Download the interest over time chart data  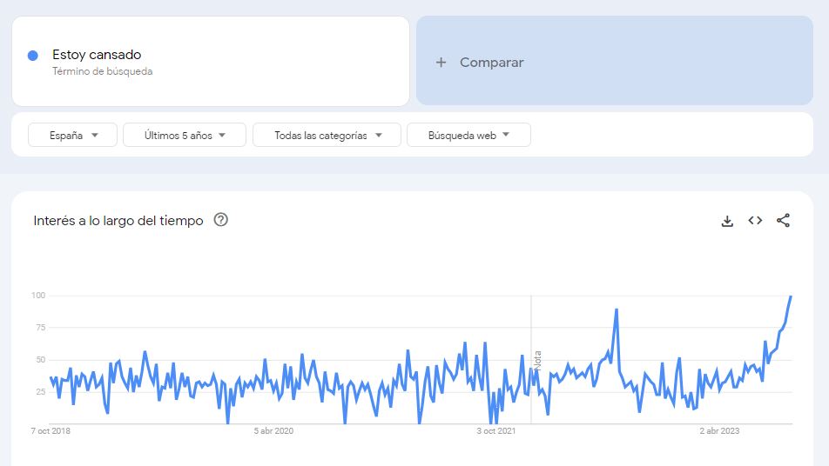[x=727, y=221]
